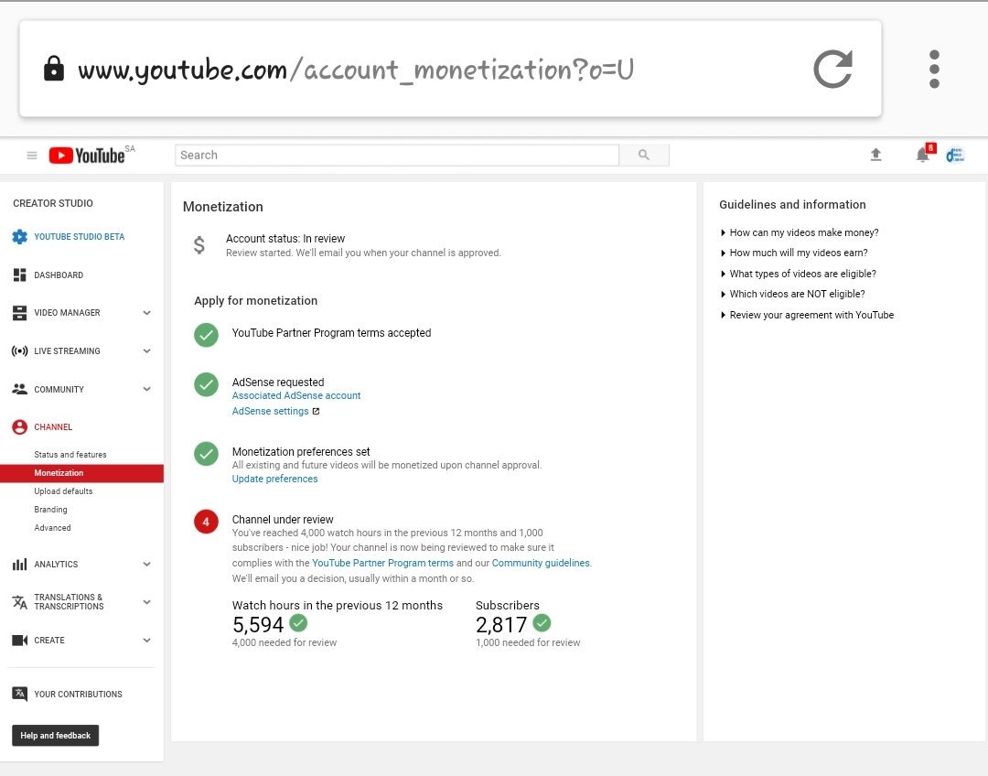Screen dimensions: 988x776
Task: Click green check next to 2,817 subscribers
Action: pos(542,623)
